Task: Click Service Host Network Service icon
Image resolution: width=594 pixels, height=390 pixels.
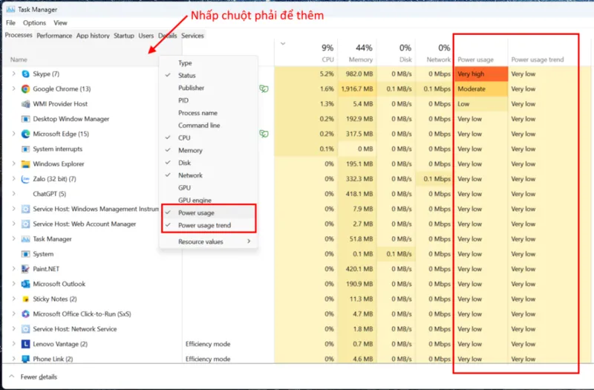Action: click(25, 329)
